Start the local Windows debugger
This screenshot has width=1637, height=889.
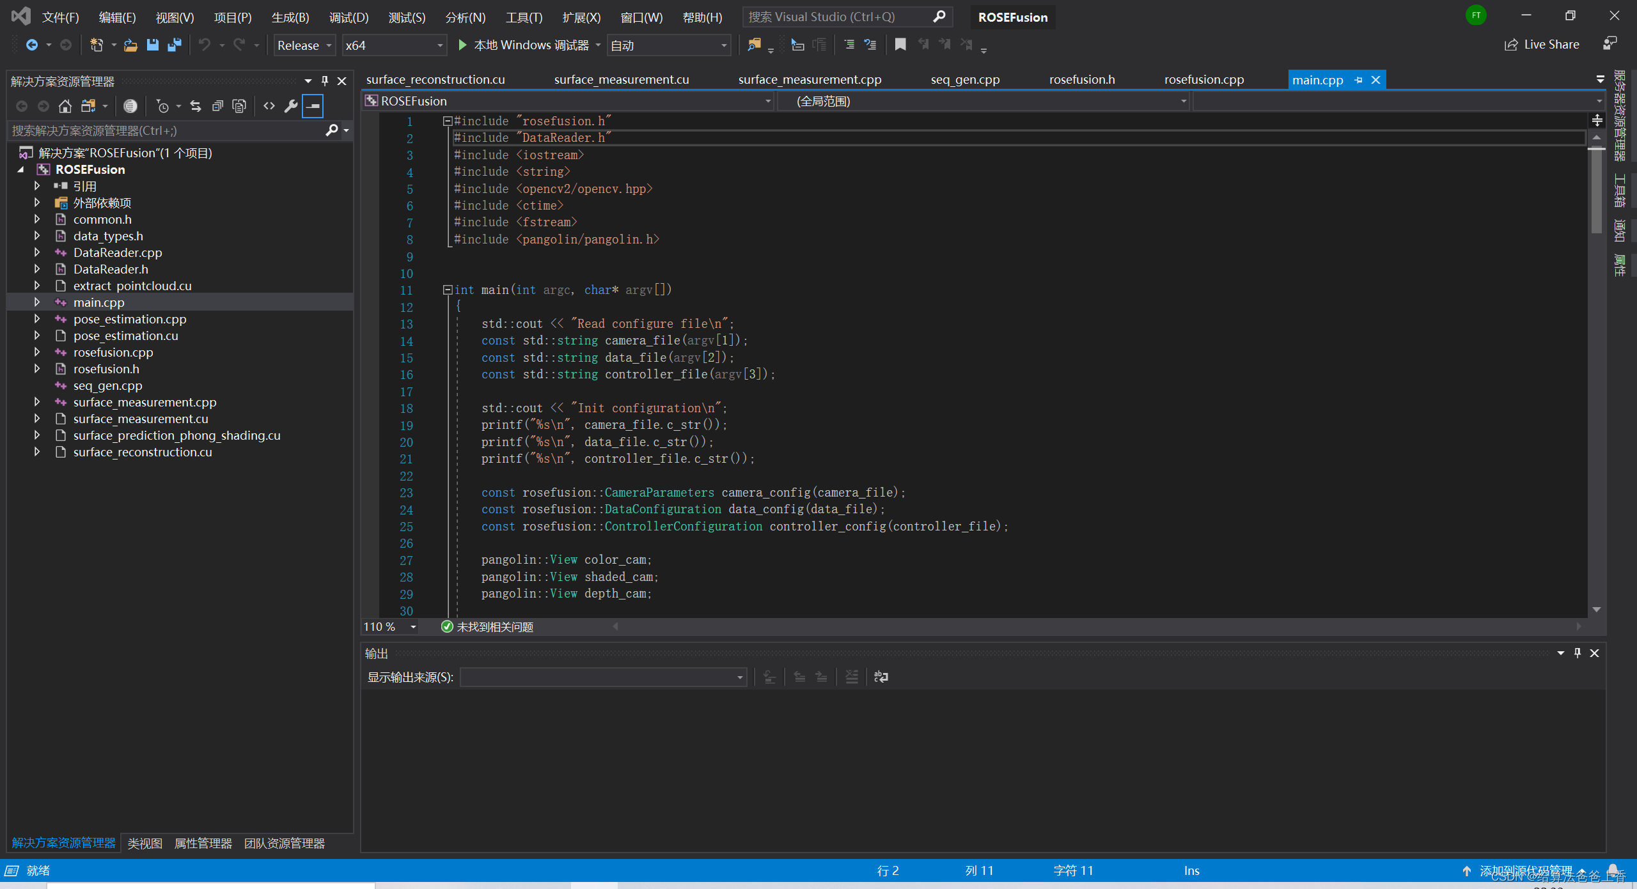(x=462, y=45)
